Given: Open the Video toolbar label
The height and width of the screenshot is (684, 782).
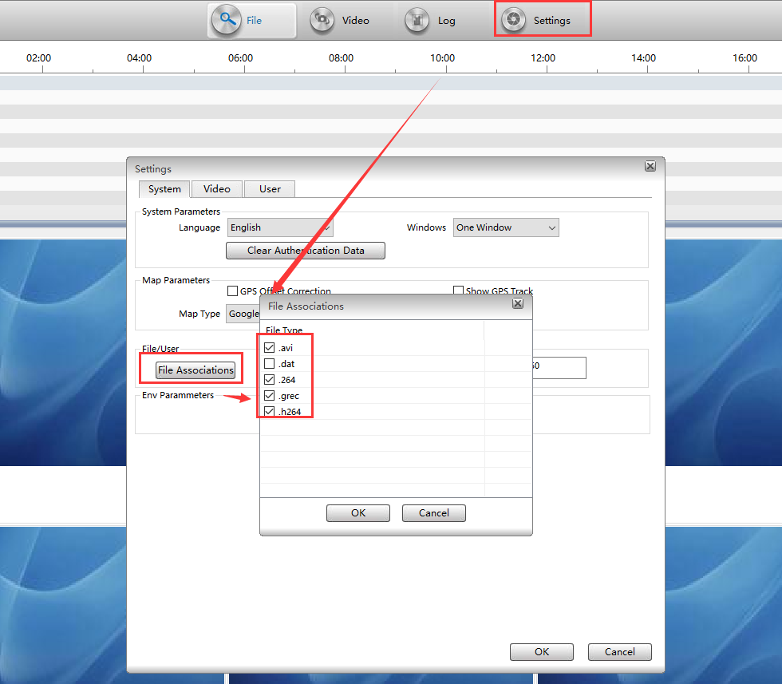Looking at the screenshot, I should (356, 21).
